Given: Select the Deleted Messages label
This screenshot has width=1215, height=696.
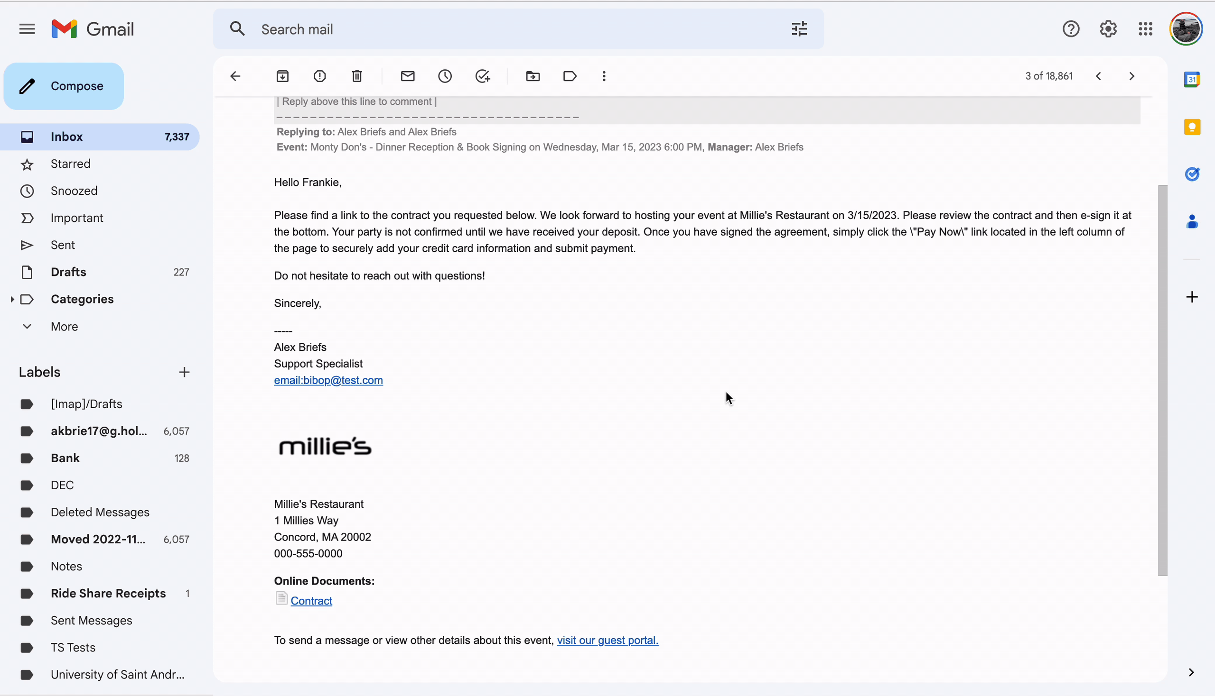Looking at the screenshot, I should point(100,512).
